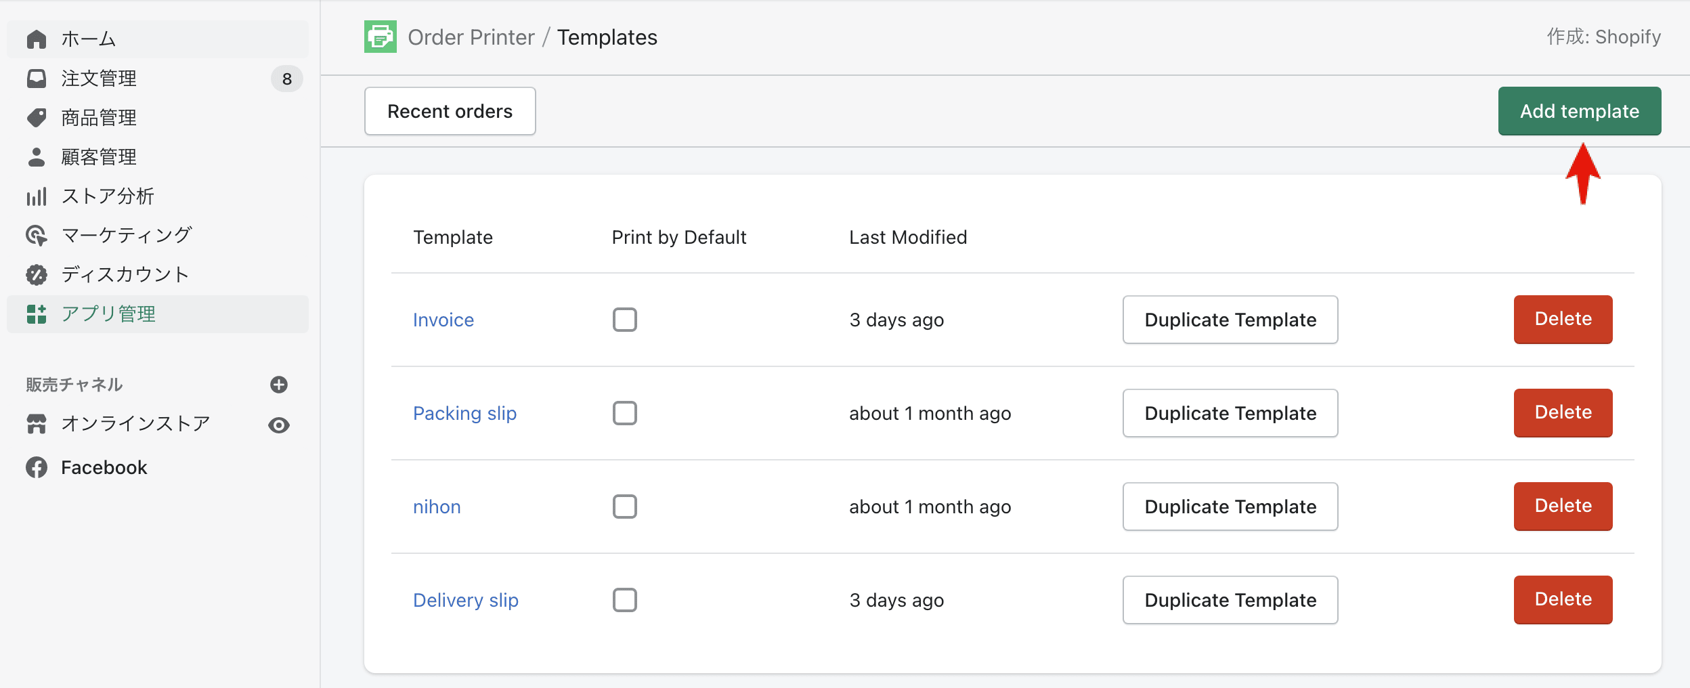
Task: Click the Order Printer app icon
Action: coord(381,37)
